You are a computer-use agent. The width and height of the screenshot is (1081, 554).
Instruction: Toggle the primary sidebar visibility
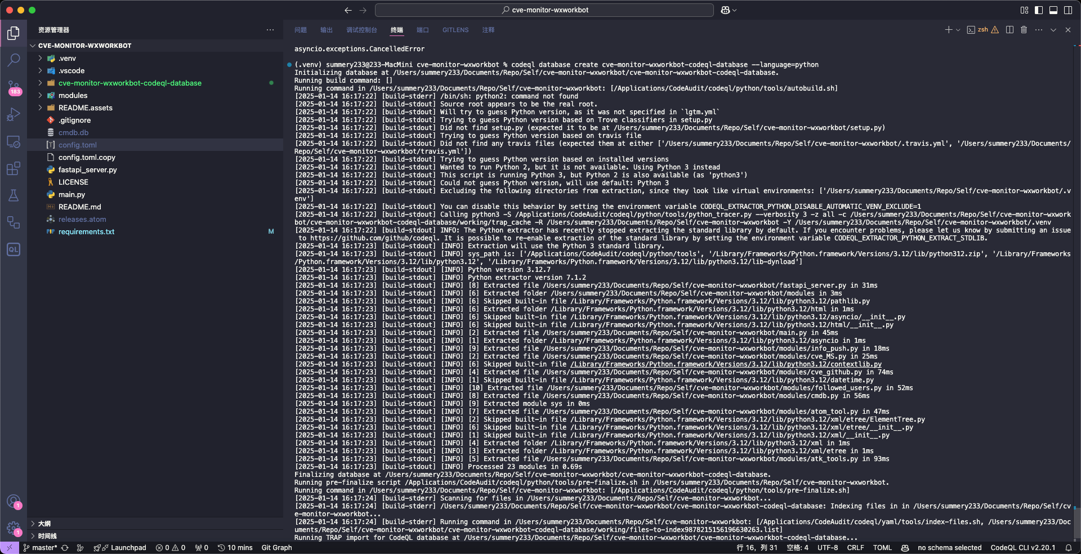[x=1039, y=10]
